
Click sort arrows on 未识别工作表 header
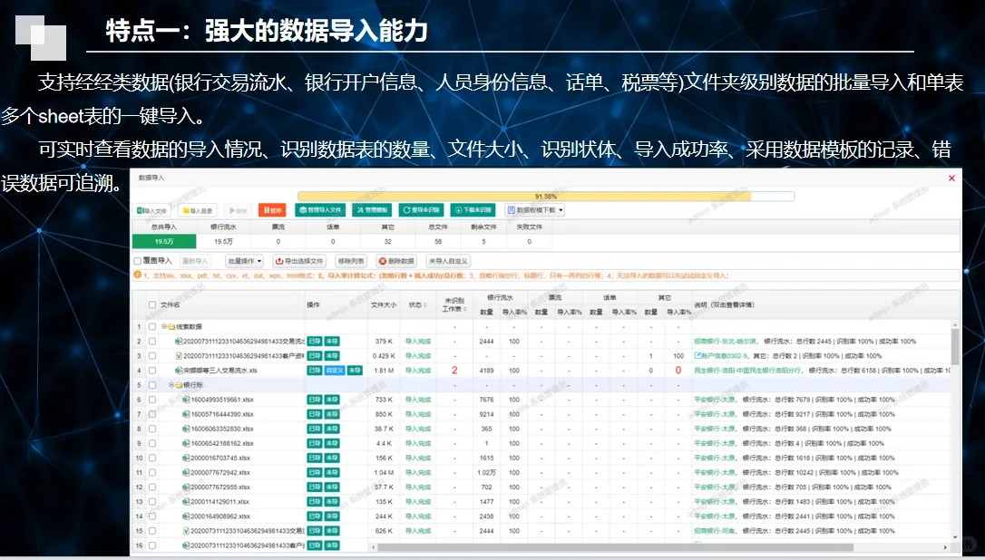[465, 309]
